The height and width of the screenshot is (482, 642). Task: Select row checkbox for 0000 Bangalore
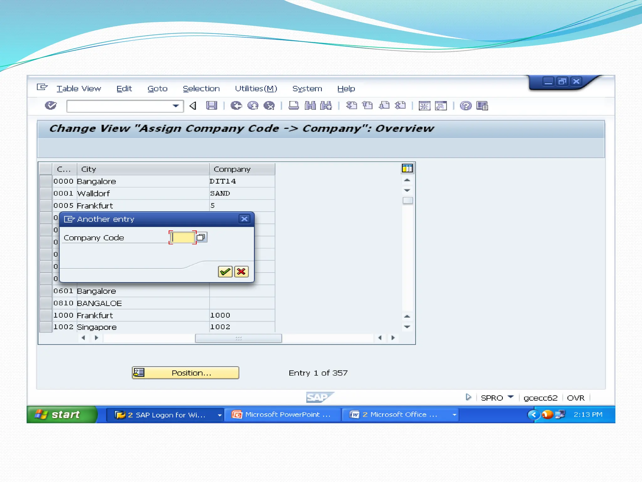(46, 181)
